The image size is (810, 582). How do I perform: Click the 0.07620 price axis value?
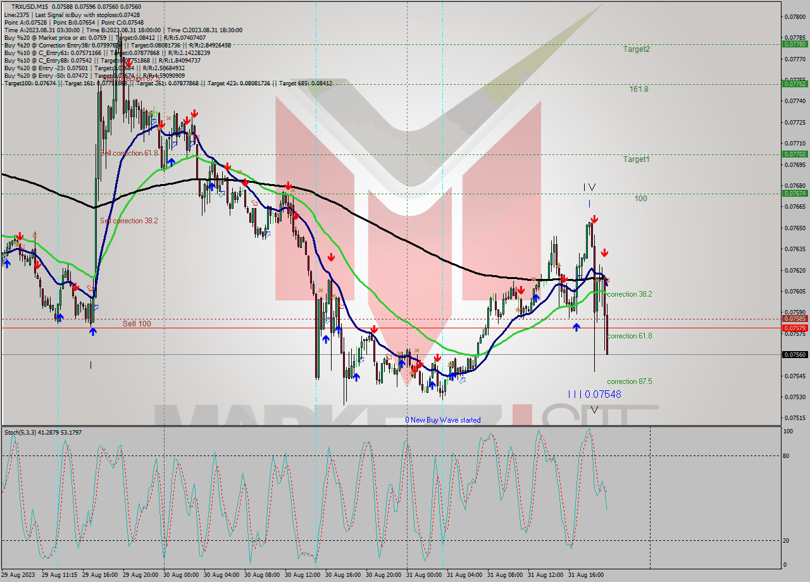[795, 270]
